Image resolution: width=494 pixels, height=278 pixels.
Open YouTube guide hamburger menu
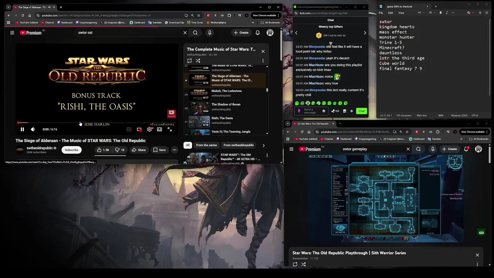(12, 33)
